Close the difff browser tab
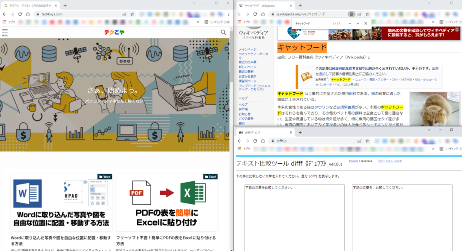 click(291, 133)
